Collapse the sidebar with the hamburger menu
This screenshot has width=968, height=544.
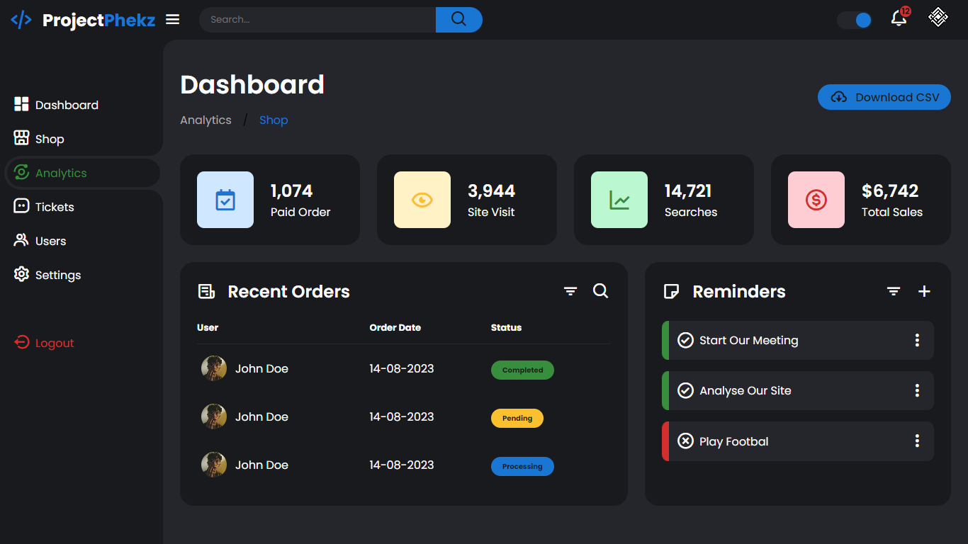(x=172, y=19)
